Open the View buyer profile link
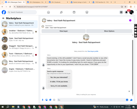The image size is (137, 109). click(x=93, y=51)
